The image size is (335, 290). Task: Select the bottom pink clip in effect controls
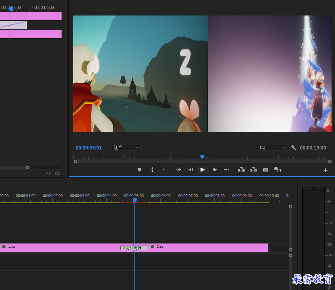(x=31, y=34)
